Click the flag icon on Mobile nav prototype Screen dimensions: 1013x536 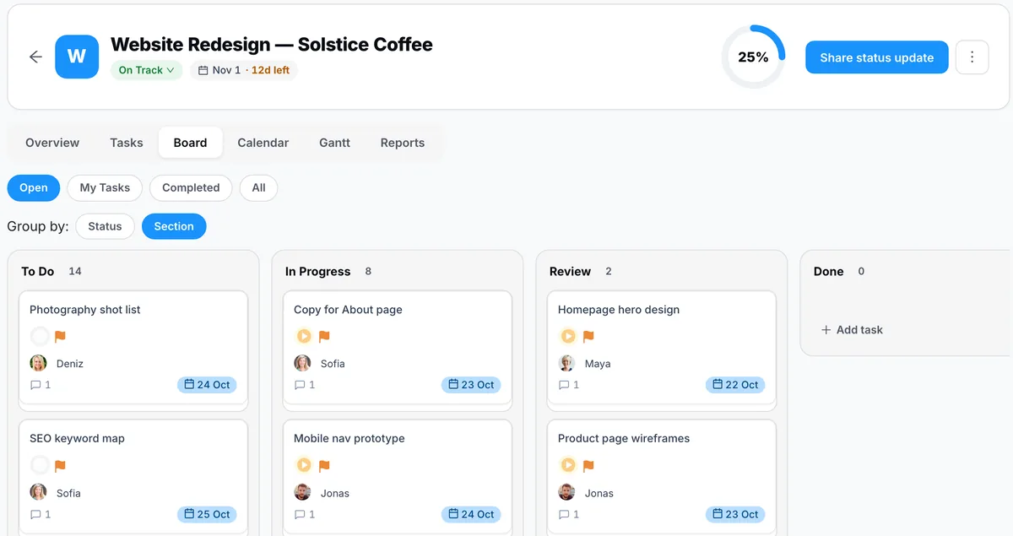324,465
